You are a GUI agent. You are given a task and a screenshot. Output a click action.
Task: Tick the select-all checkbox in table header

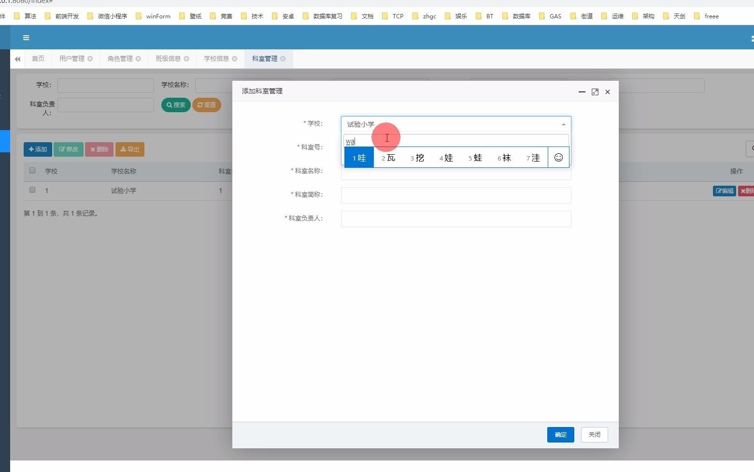coord(32,170)
